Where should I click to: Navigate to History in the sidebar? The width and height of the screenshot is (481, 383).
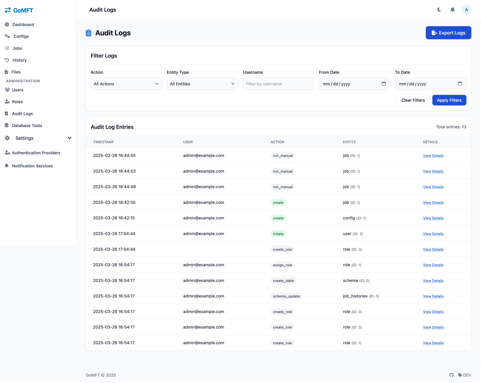(20, 60)
